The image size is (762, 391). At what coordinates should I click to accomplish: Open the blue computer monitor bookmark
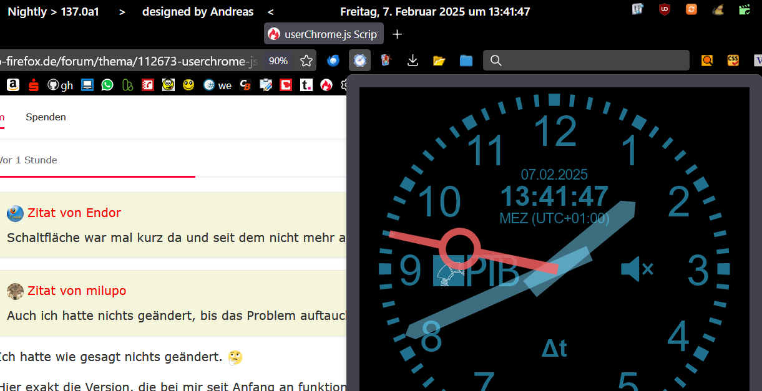[87, 85]
